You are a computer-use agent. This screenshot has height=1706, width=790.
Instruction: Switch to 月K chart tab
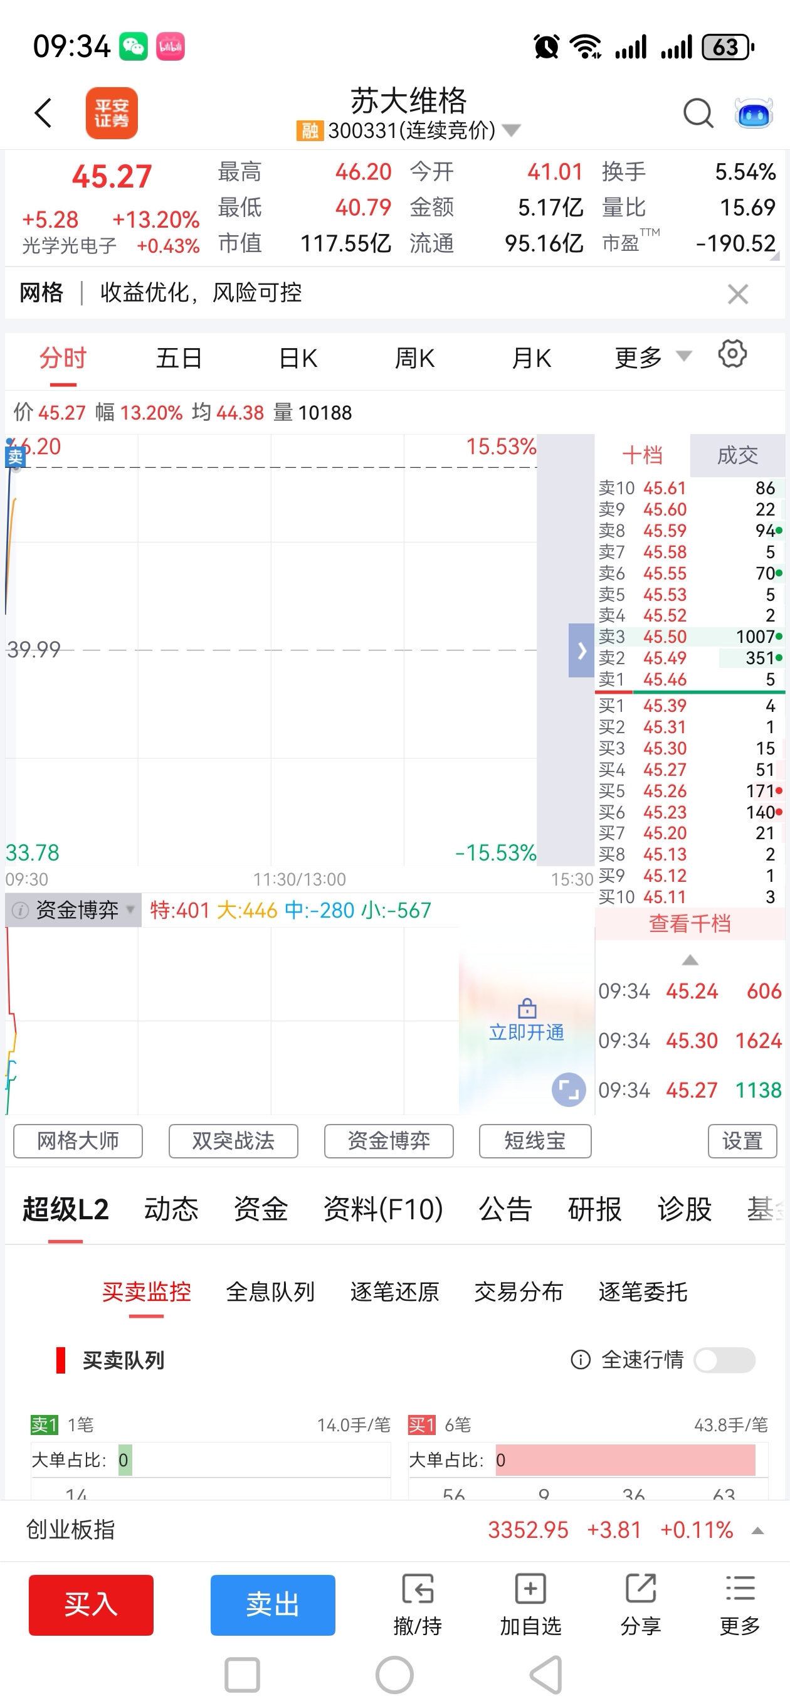point(532,358)
